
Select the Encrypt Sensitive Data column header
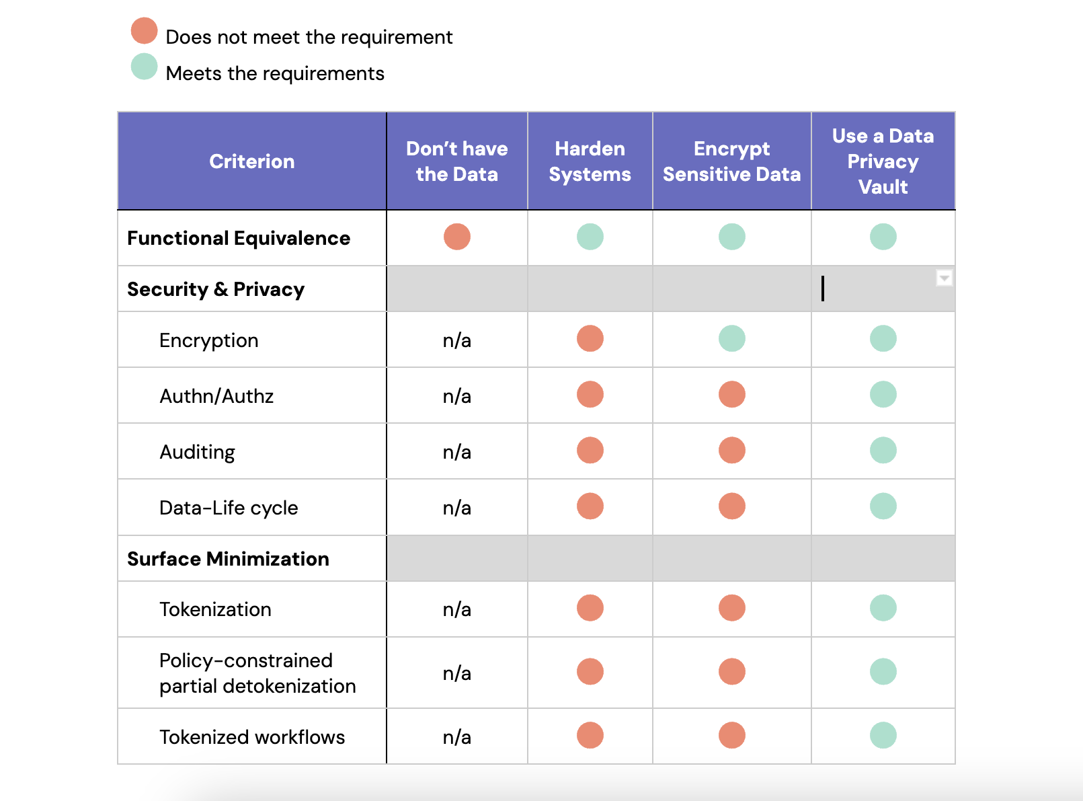tap(732, 161)
